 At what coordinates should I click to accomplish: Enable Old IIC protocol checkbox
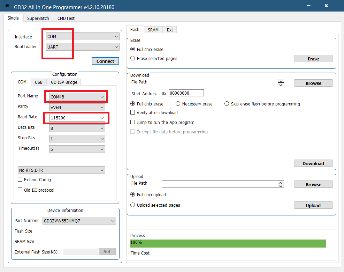(20, 190)
